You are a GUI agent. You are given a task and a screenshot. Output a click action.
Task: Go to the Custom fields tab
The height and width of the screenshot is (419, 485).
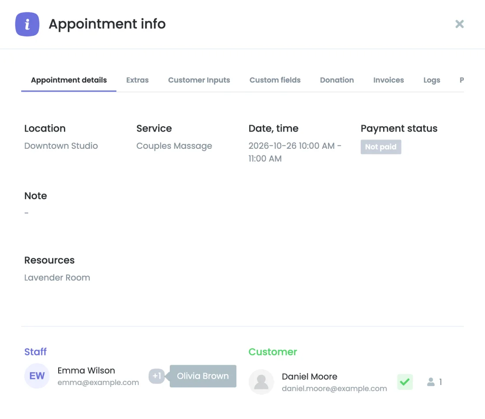[275, 80]
